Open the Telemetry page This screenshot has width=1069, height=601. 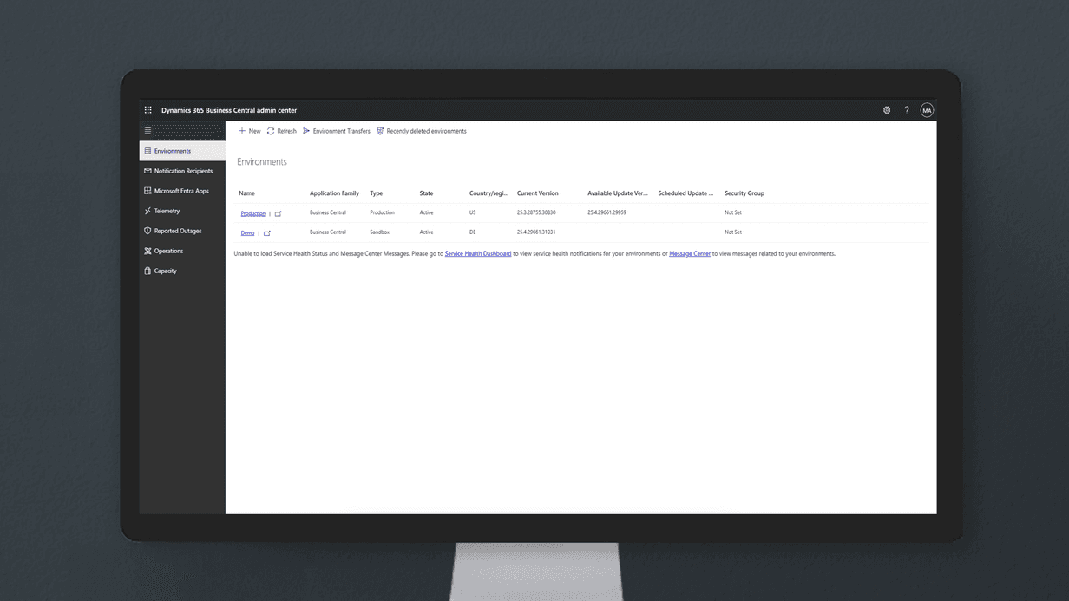pyautogui.click(x=167, y=211)
